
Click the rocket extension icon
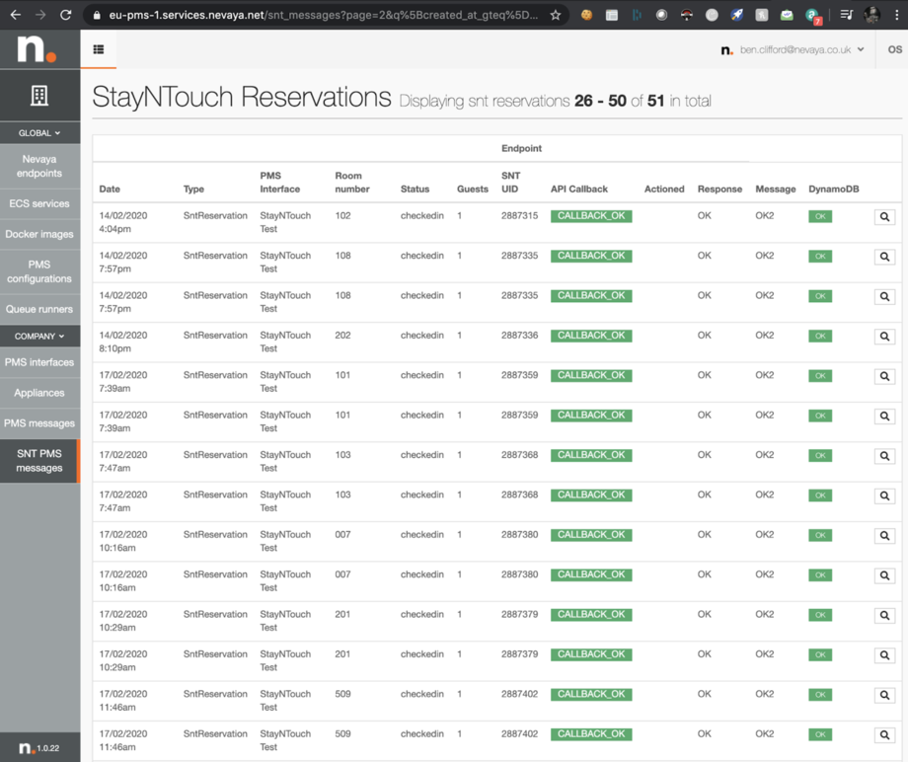click(736, 15)
